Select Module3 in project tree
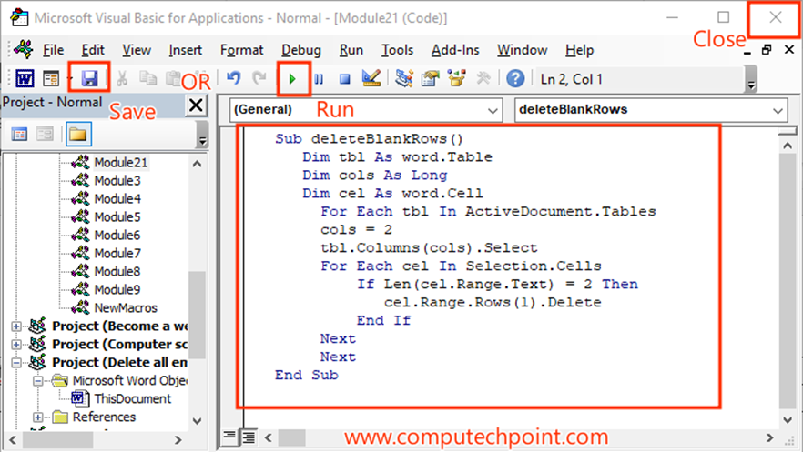 [117, 181]
